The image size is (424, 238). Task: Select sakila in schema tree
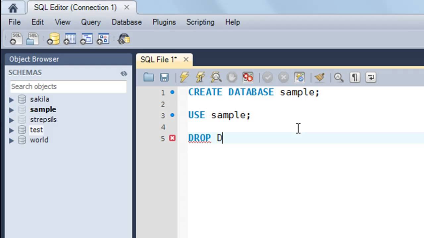tap(39, 99)
